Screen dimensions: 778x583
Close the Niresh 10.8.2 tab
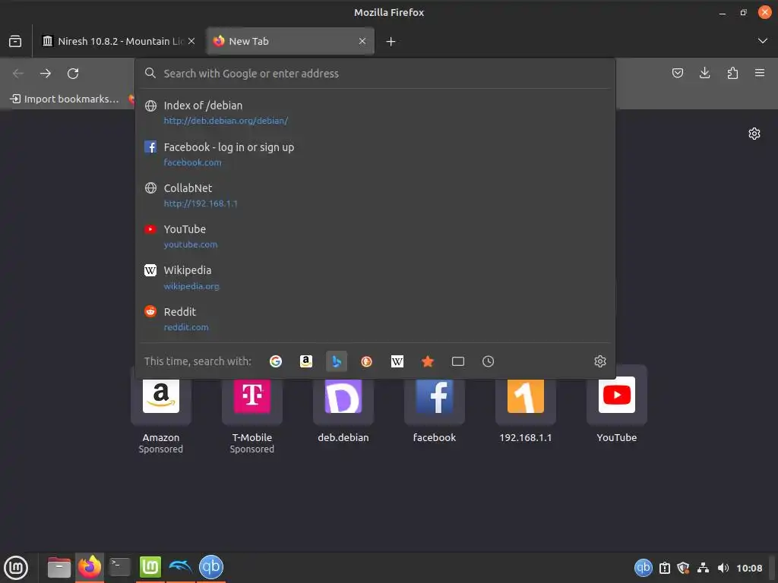[x=191, y=41]
